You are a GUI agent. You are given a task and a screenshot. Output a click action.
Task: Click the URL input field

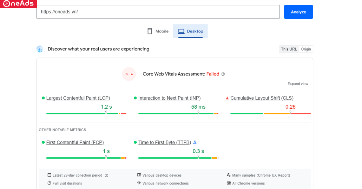[x=158, y=12]
